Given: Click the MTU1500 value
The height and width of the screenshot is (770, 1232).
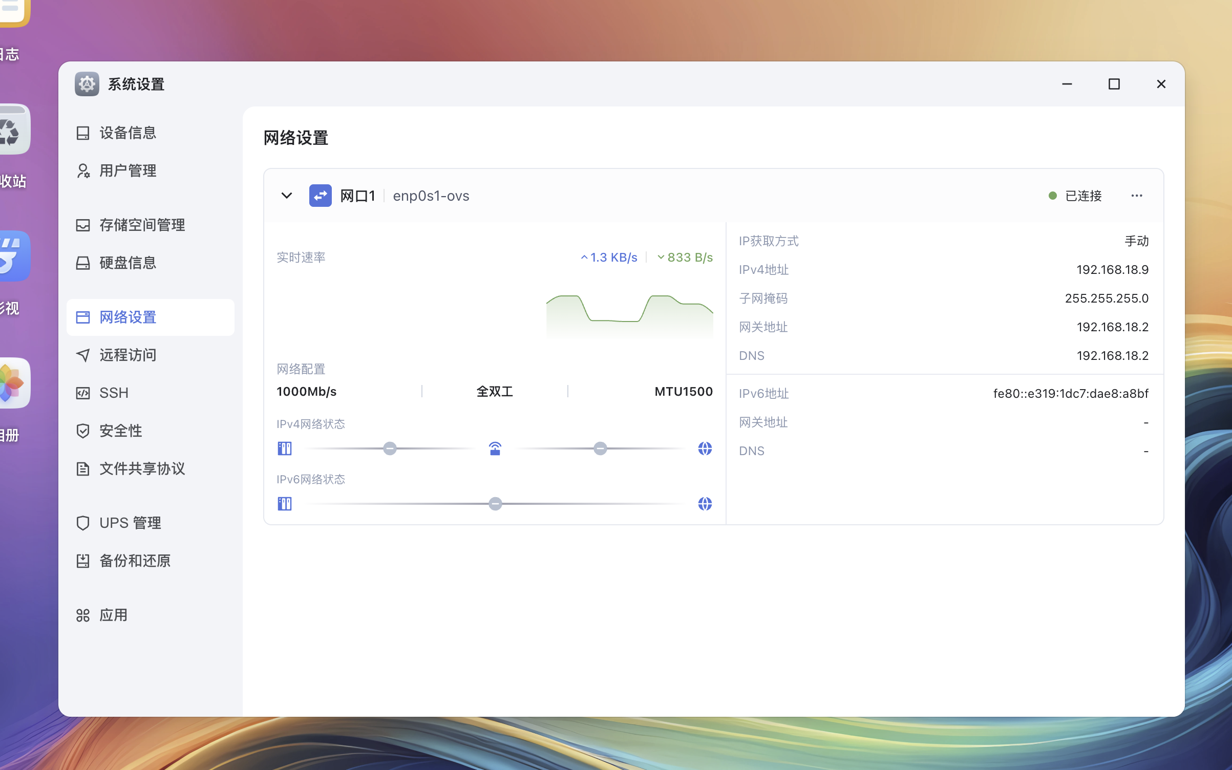Looking at the screenshot, I should (684, 392).
